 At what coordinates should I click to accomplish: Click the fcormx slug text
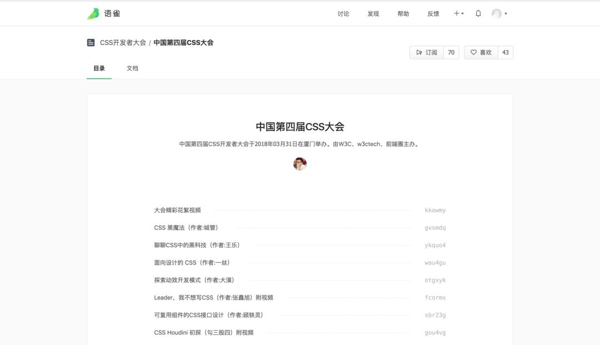coord(435,298)
